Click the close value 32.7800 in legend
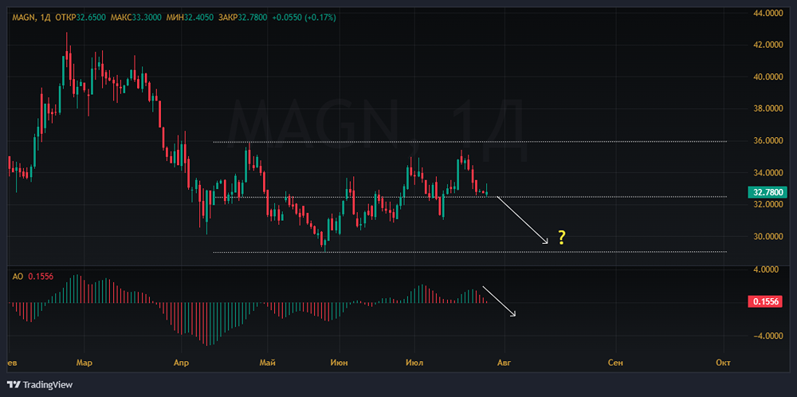This screenshot has width=797, height=397. click(253, 18)
